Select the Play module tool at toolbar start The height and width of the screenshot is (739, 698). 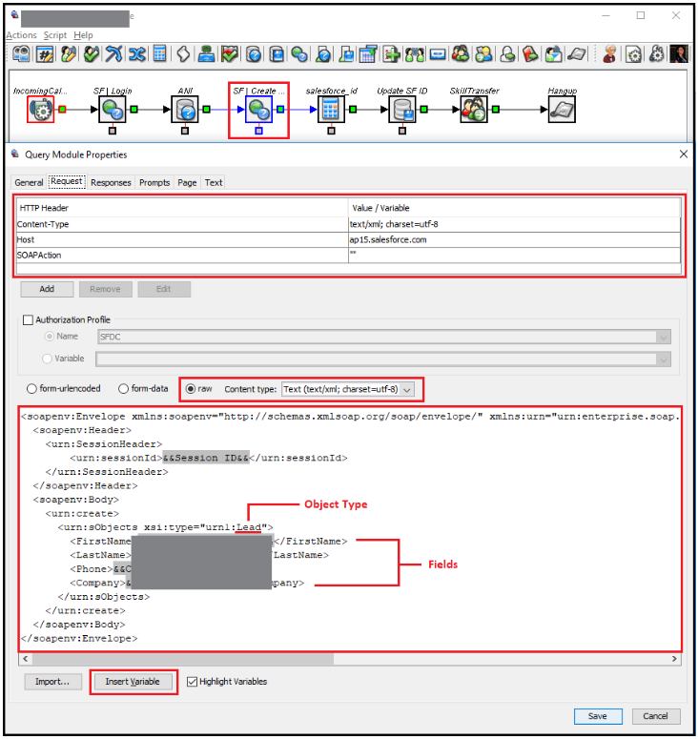coord(21,54)
